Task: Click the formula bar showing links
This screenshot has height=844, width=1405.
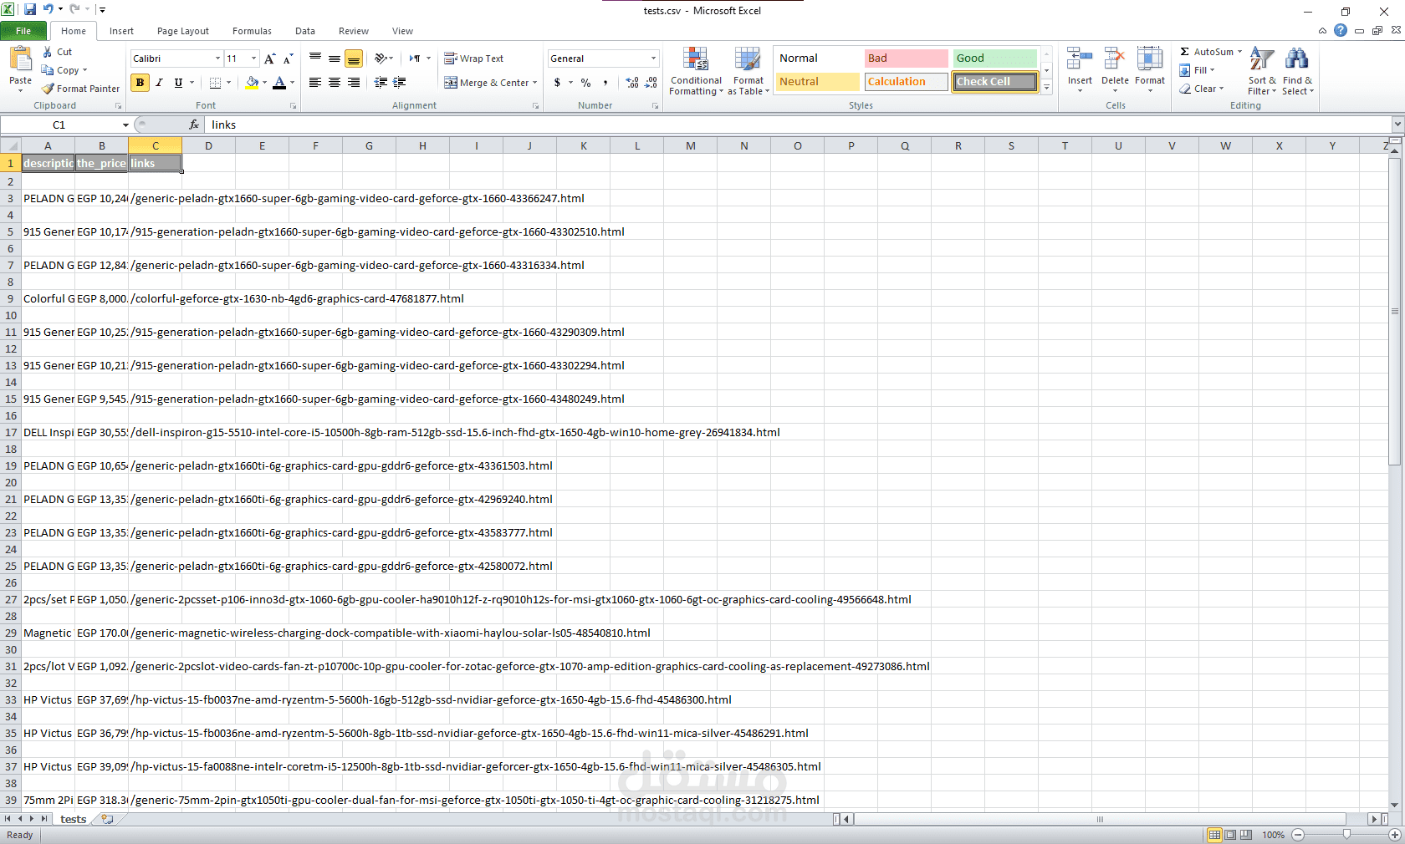Action: [x=799, y=125]
